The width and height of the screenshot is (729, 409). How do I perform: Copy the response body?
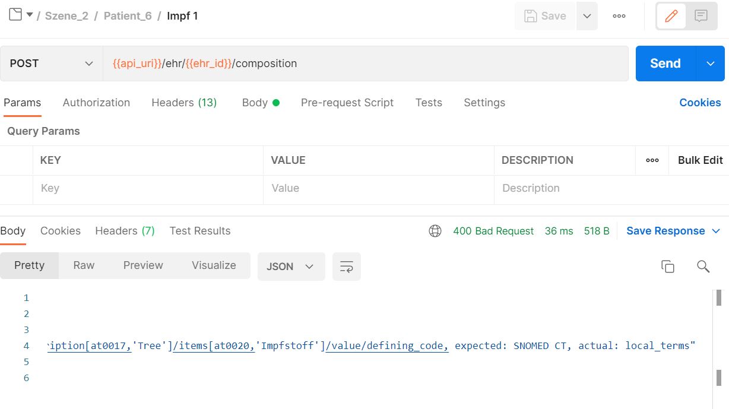click(x=667, y=267)
